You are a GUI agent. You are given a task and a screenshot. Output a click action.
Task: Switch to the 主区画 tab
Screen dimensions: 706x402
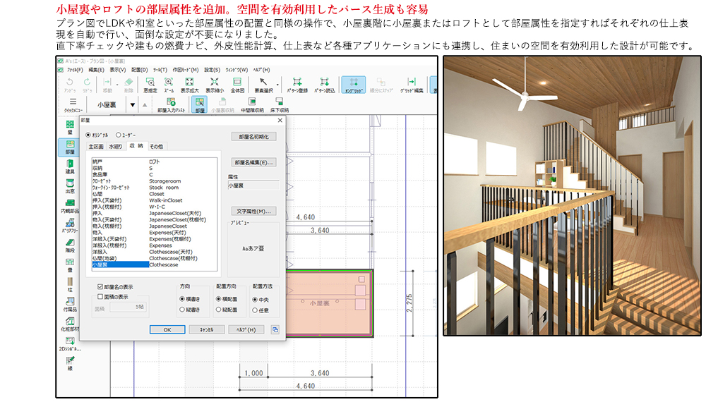tap(96, 147)
